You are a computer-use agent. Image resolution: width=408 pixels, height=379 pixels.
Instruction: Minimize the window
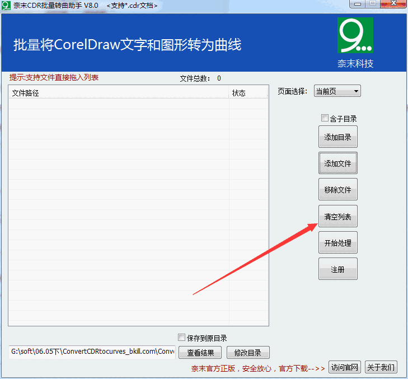tap(358, 4)
